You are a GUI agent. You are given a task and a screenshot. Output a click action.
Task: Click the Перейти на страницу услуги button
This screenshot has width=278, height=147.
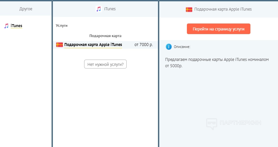click(x=218, y=29)
